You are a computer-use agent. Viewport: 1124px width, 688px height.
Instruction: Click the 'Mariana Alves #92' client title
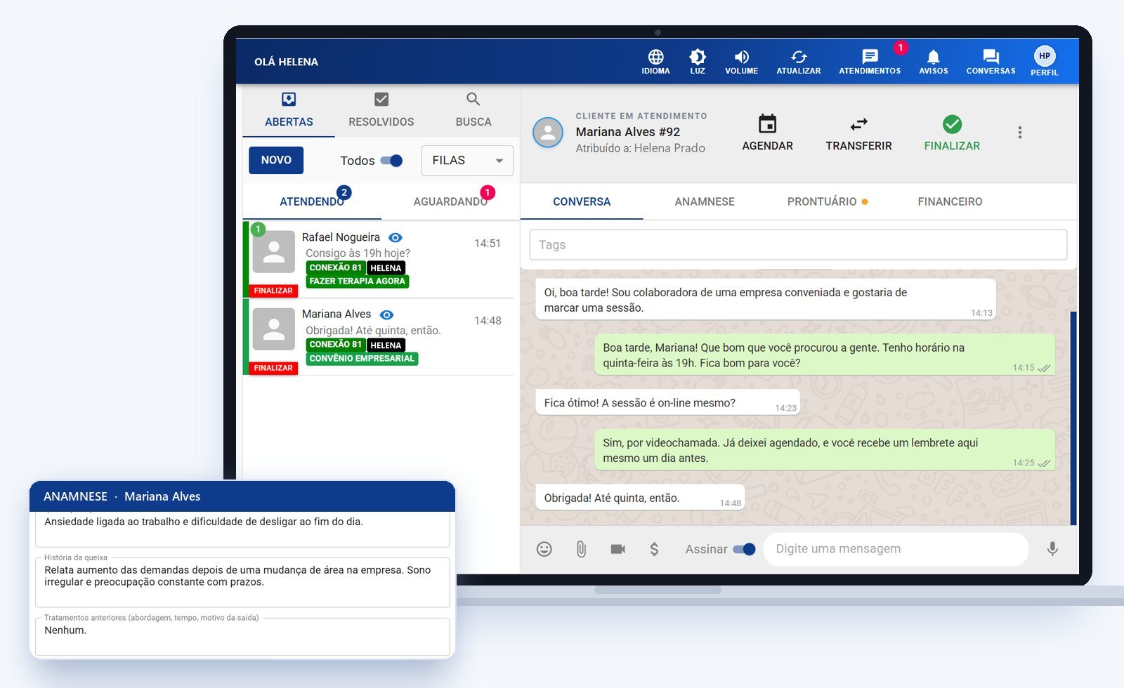pyautogui.click(x=627, y=132)
